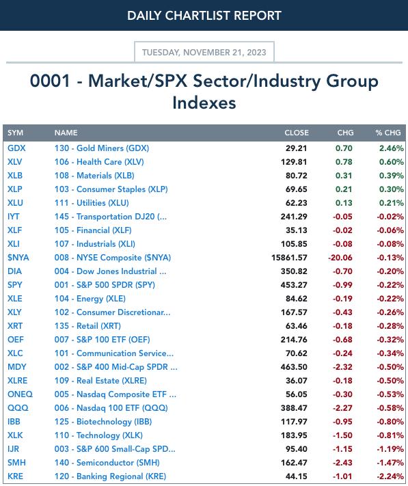Click the XRT symbol link
This screenshot has width=408, height=486.
coord(15,326)
